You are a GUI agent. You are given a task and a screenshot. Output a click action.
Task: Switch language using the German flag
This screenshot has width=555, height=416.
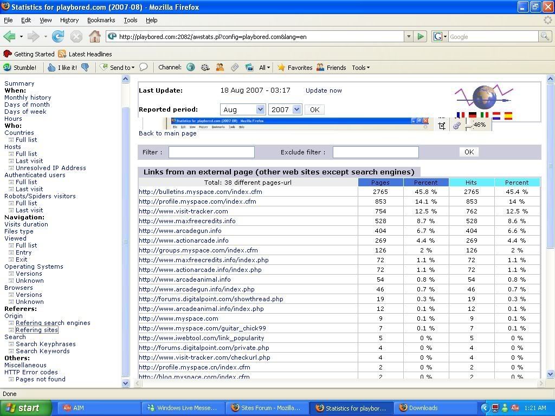[473, 115]
